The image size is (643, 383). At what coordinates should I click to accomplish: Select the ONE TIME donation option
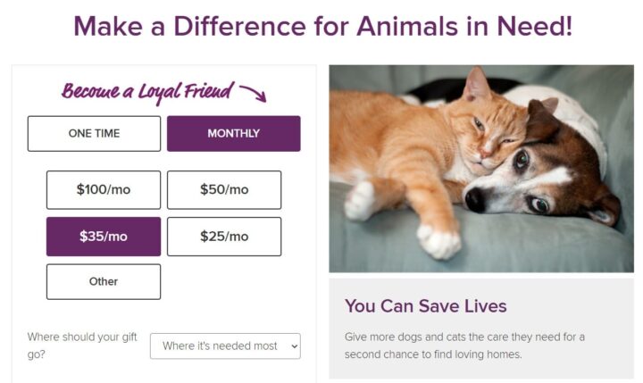tap(94, 134)
